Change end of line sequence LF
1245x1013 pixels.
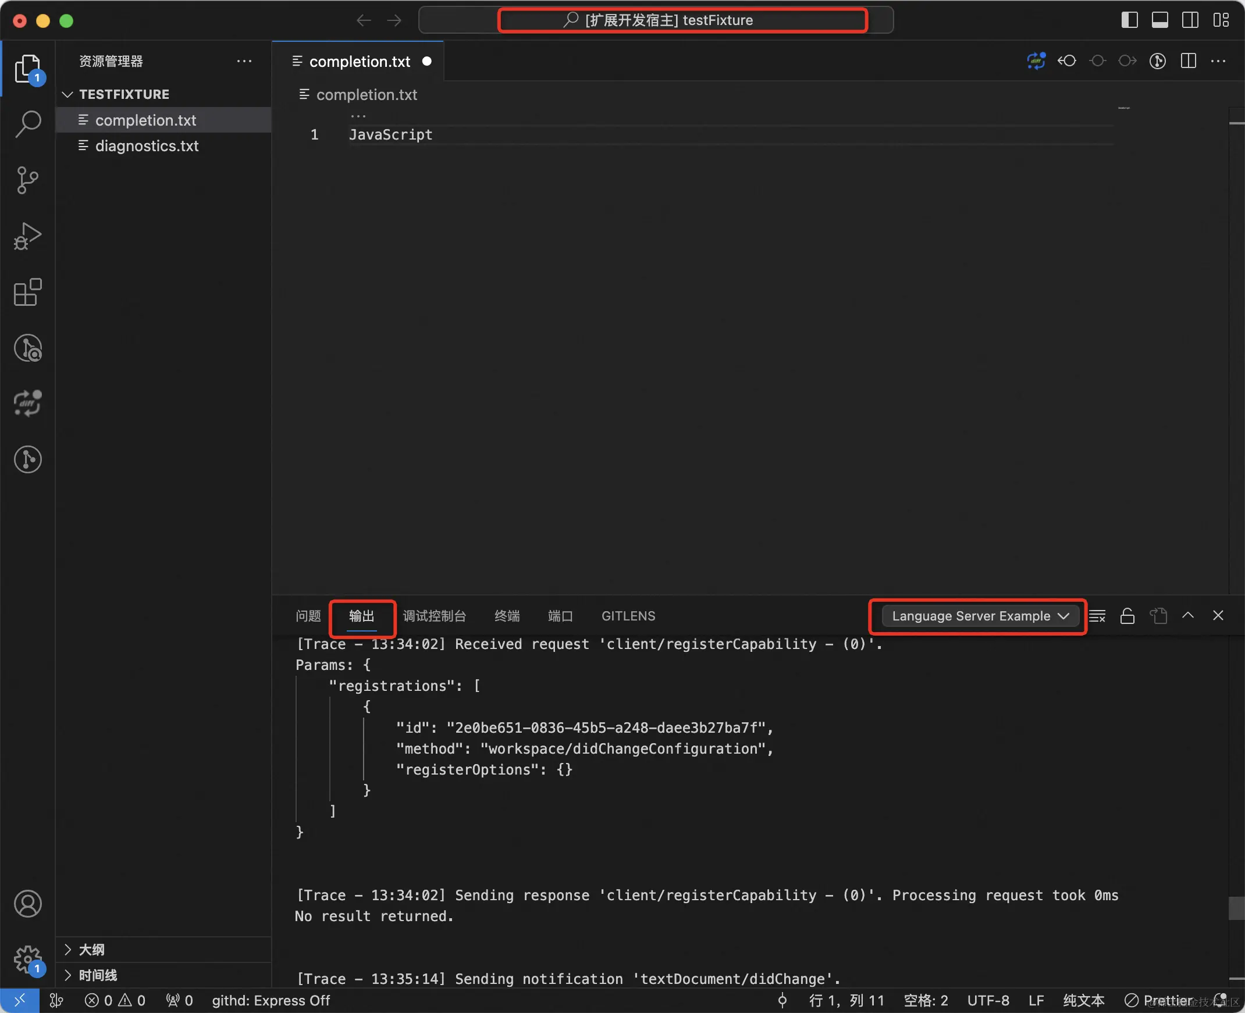1036,1000
